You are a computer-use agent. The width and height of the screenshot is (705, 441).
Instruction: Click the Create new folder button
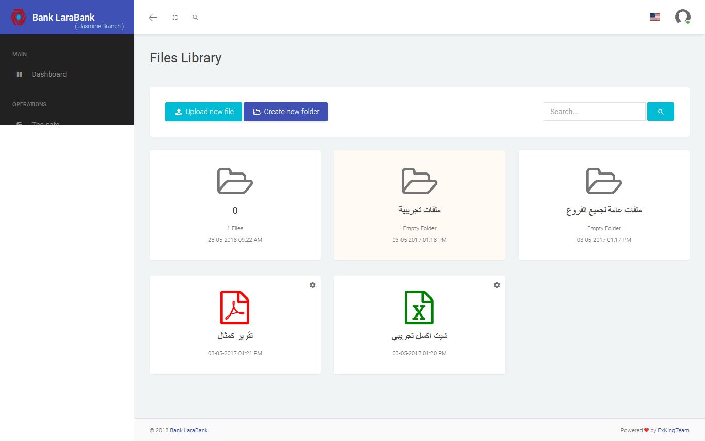285,112
